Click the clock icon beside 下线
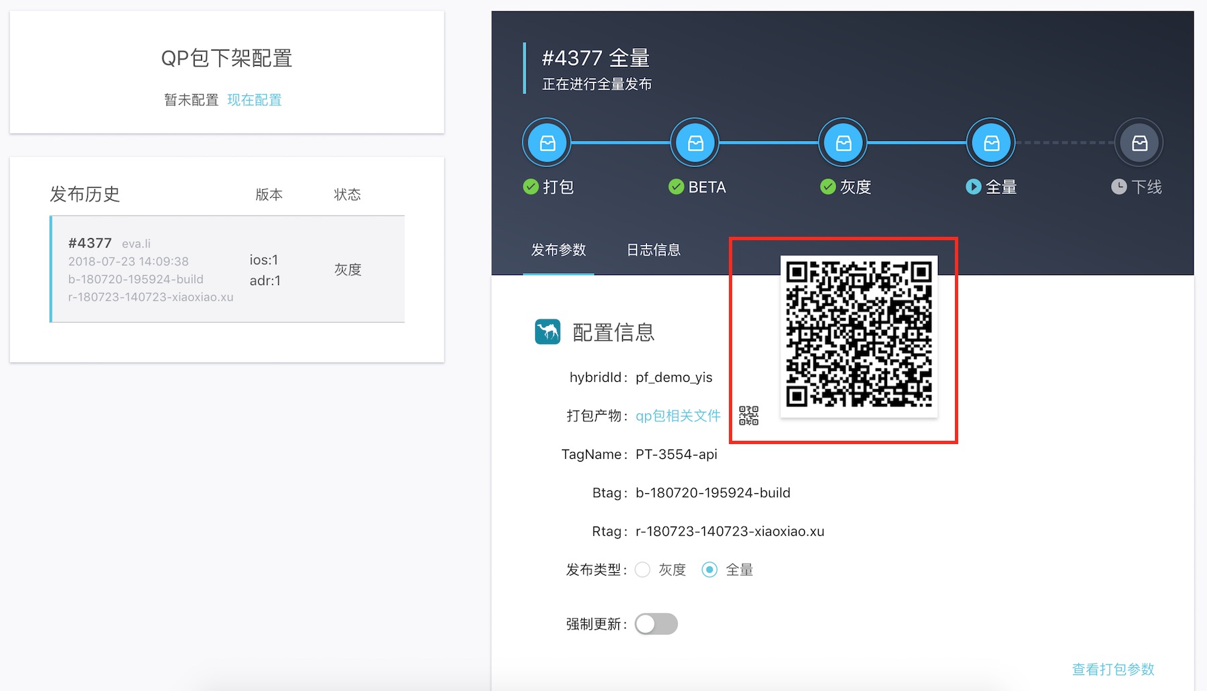The height and width of the screenshot is (691, 1207). (x=1119, y=187)
